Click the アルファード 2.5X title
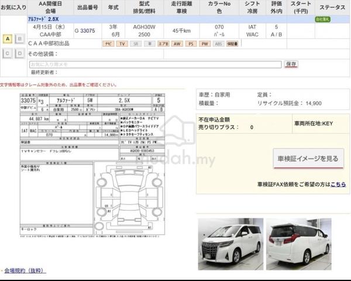Viewport: 351px width, 281px height. pyautogui.click(x=43, y=19)
